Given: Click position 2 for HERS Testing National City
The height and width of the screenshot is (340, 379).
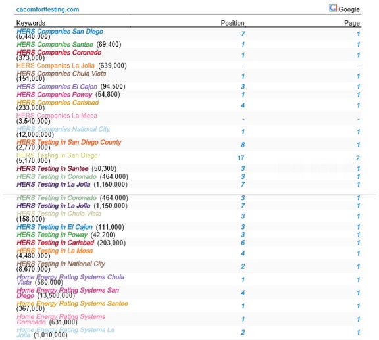Looking at the screenshot, I should 243,266.
